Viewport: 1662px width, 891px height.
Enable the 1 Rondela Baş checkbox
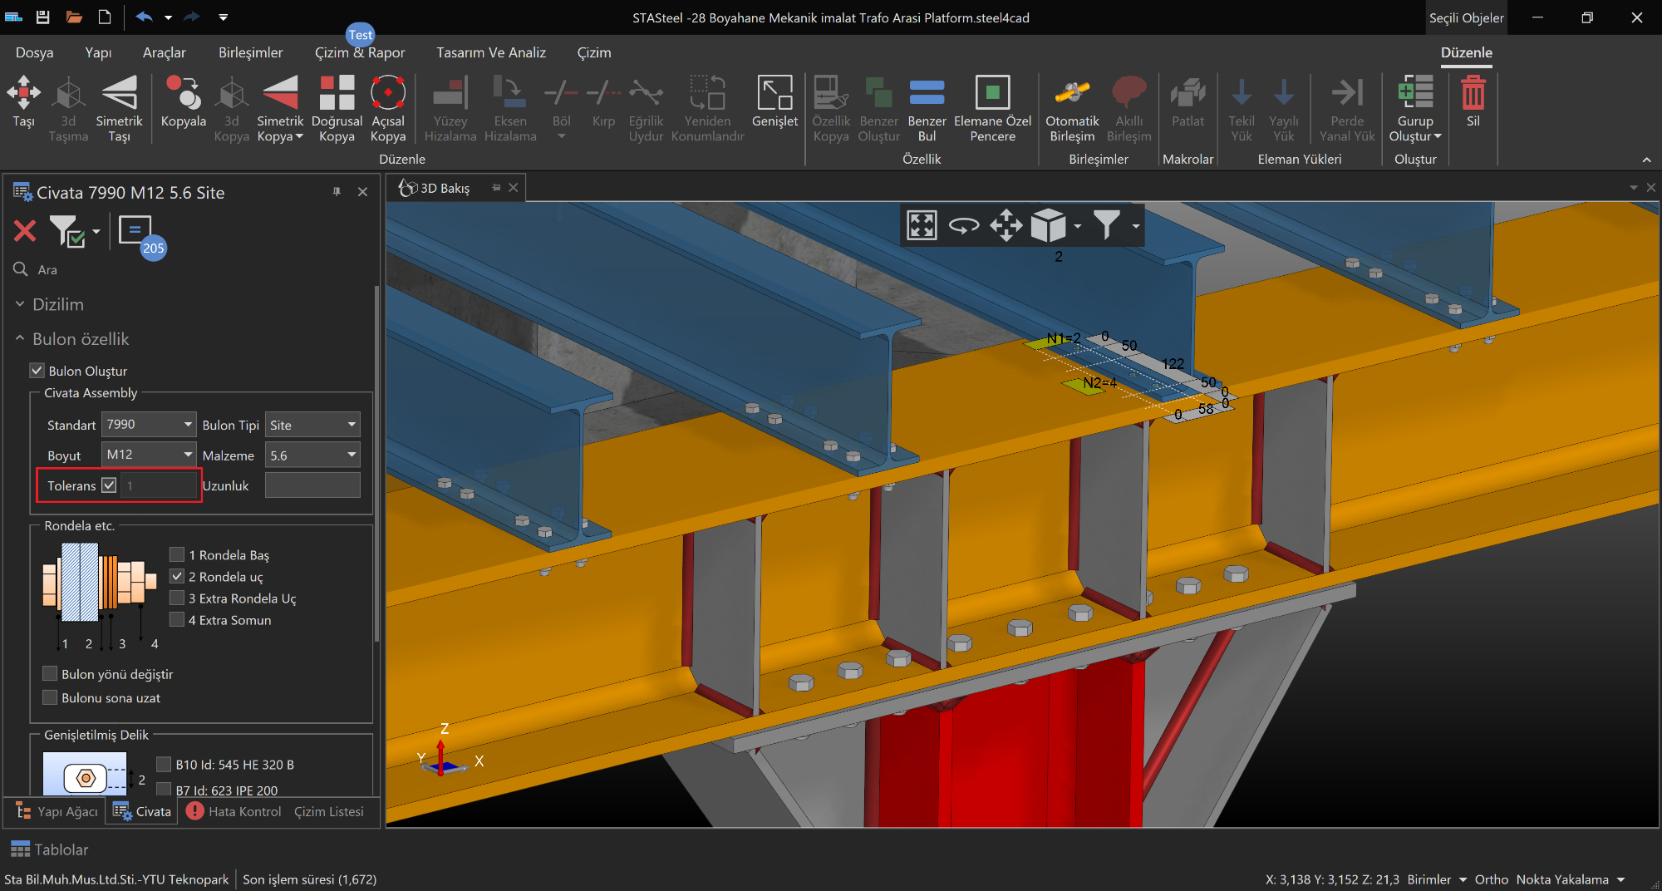pos(177,554)
